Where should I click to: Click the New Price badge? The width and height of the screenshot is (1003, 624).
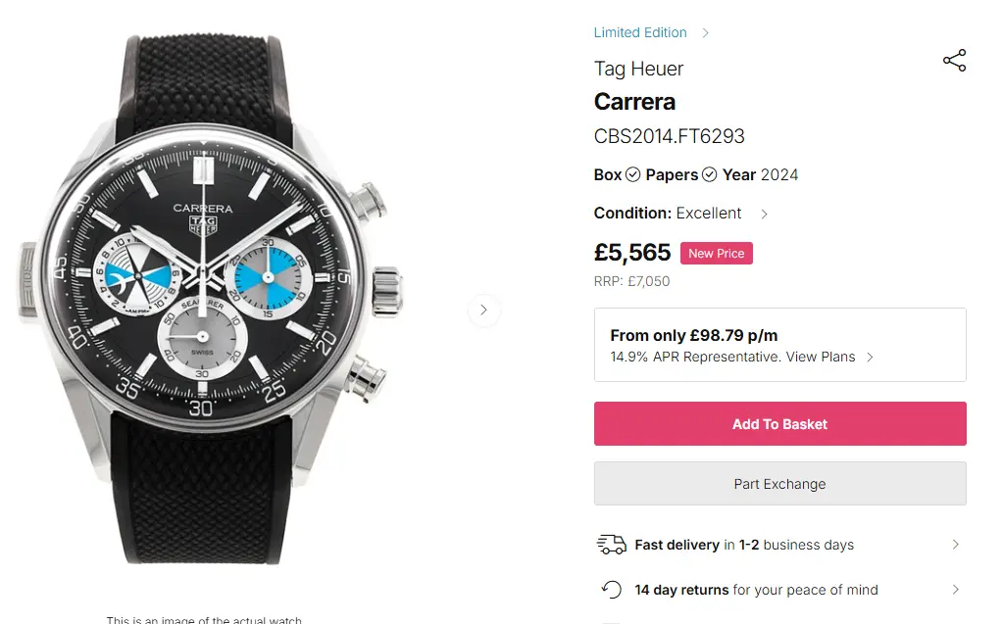click(716, 254)
